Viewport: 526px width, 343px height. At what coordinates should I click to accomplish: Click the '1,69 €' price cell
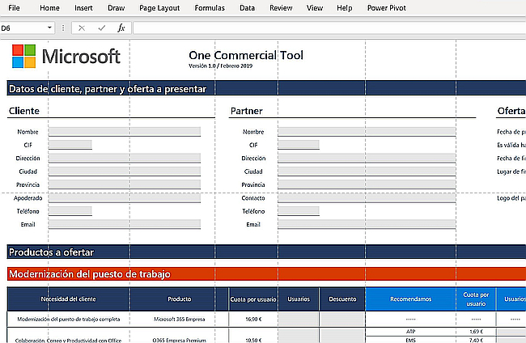476,332
